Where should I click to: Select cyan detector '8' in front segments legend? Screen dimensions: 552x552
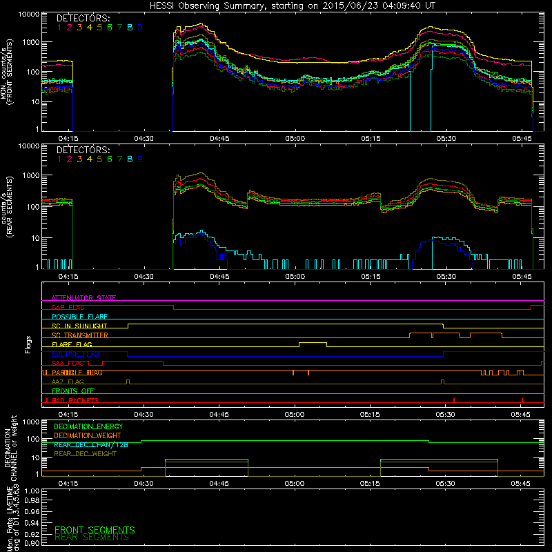[130, 28]
